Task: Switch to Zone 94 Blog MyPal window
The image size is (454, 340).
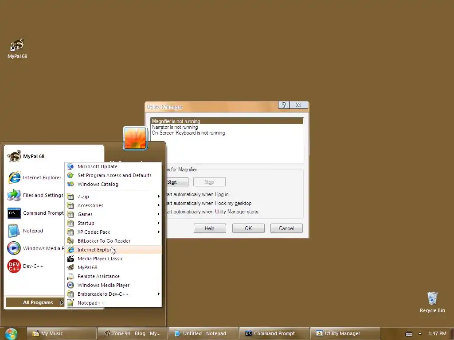Action: 132,334
